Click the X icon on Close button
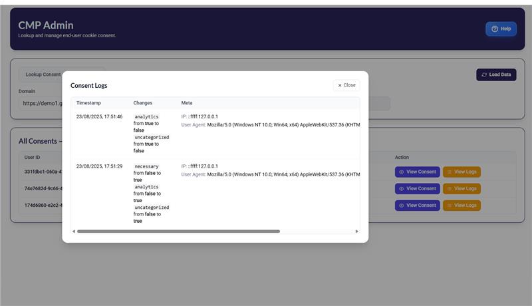 pos(340,85)
